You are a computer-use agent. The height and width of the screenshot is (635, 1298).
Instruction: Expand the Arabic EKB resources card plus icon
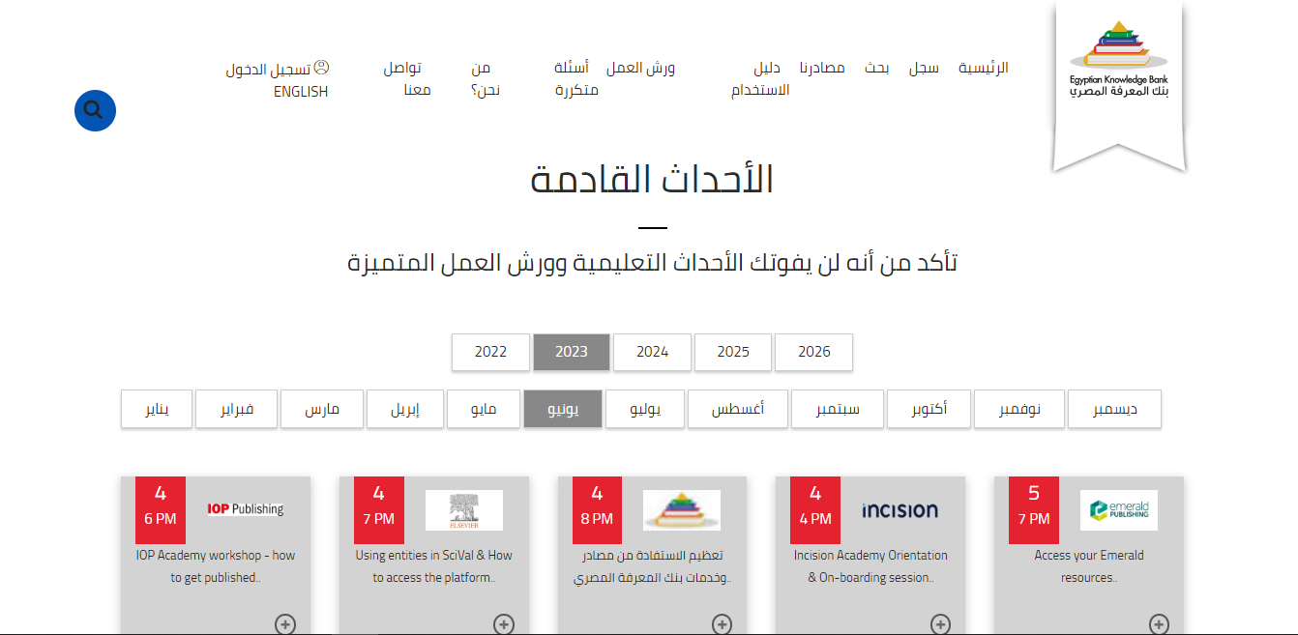[x=722, y=623]
